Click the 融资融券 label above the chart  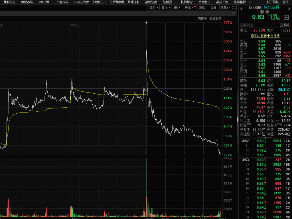click(x=215, y=19)
